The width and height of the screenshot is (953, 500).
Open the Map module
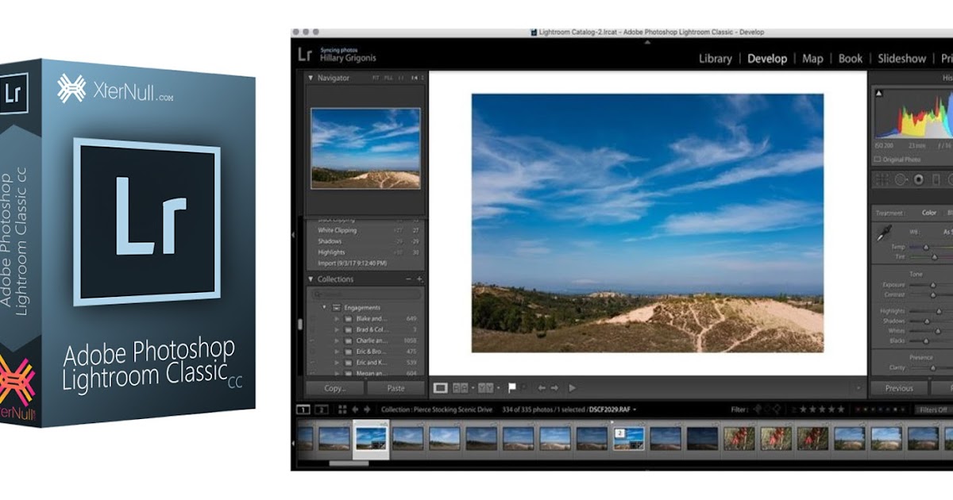[x=812, y=58]
